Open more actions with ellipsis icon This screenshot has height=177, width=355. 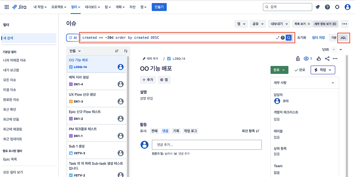(335, 59)
